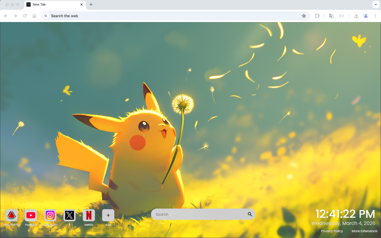Image resolution: width=381 pixels, height=238 pixels.
Task: Click the red close window button
Action: (7, 4)
